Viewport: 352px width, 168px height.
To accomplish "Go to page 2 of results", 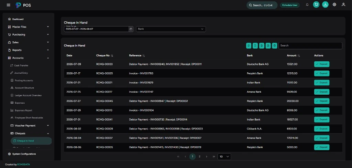I will [199, 157].
